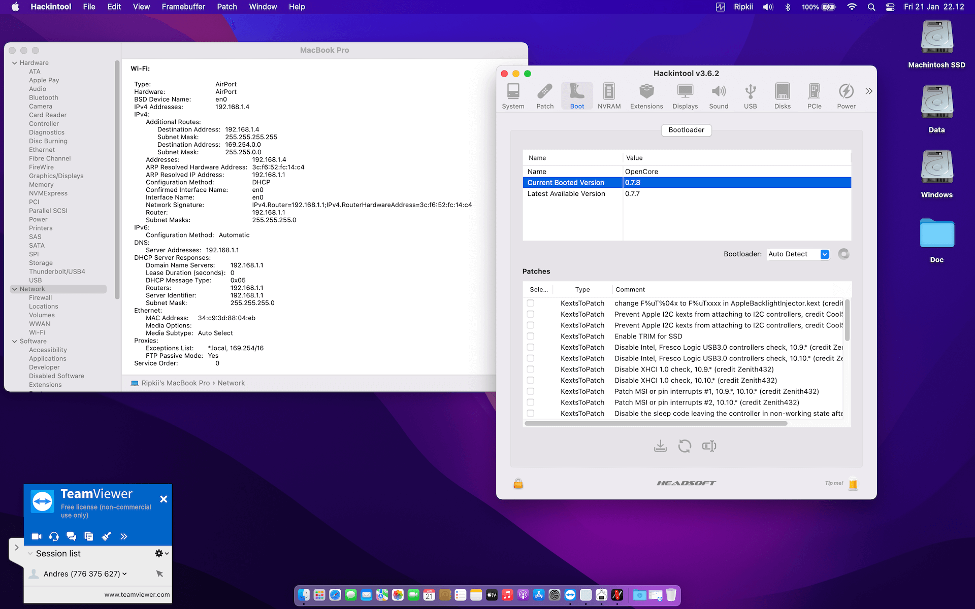The image size is (975, 609).
Task: Open the File menu
Action: pos(89,7)
